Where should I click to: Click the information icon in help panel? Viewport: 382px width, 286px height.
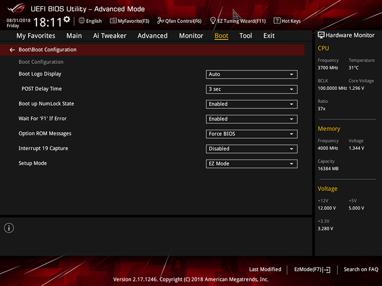pyautogui.click(x=9, y=228)
